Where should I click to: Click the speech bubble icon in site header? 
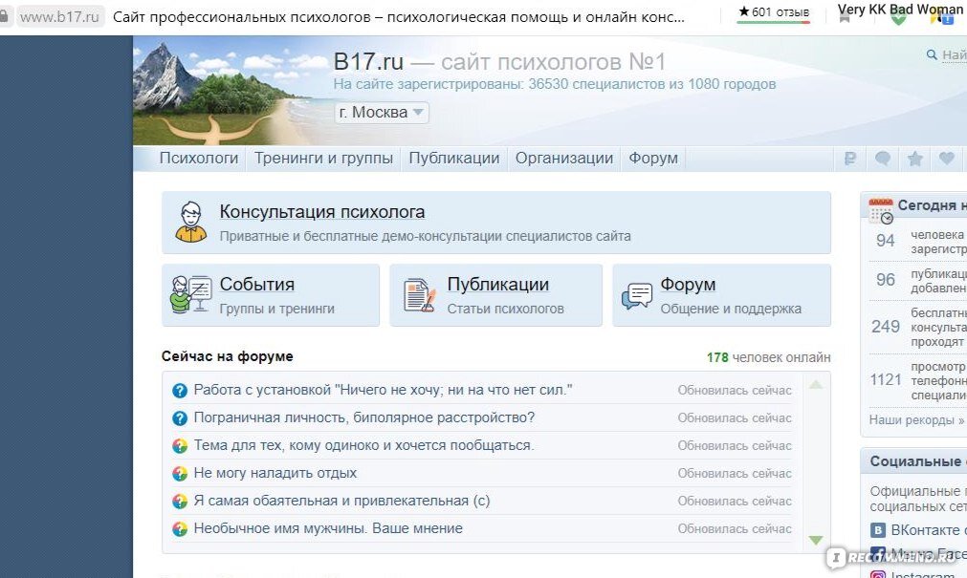[x=883, y=158]
